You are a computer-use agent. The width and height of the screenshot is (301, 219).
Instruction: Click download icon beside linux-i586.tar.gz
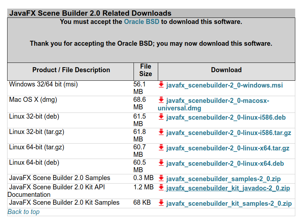pyautogui.click(x=161, y=132)
